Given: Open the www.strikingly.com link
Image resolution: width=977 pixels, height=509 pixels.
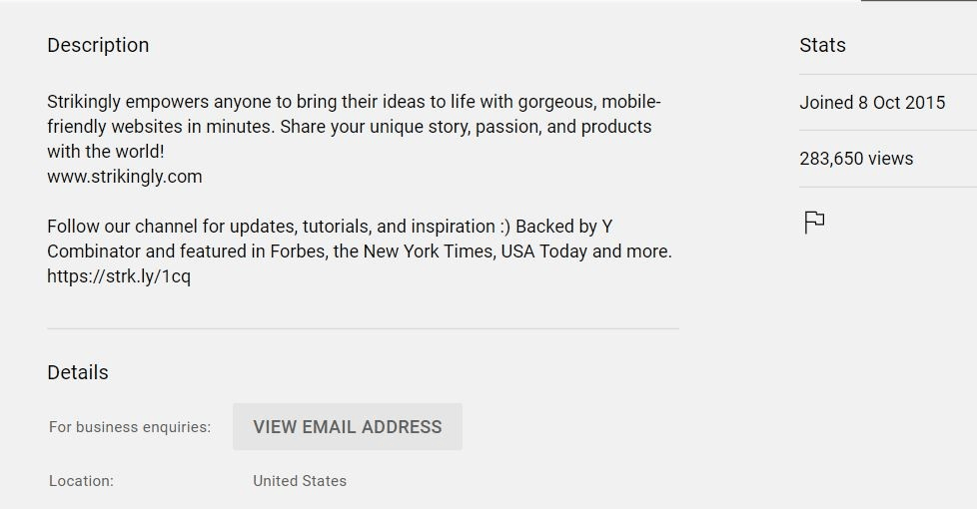Looking at the screenshot, I should coord(125,177).
